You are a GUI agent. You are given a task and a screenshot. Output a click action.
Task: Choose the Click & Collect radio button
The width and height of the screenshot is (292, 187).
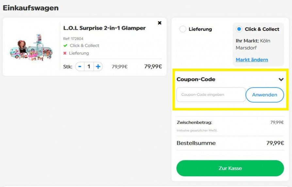(239, 29)
